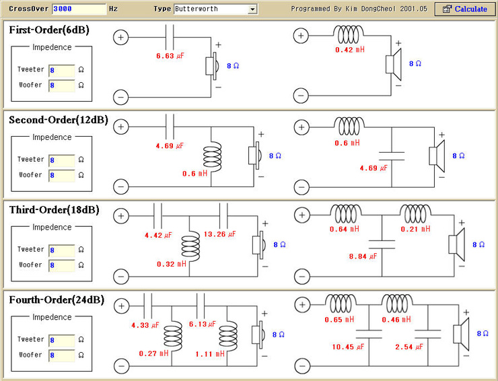This screenshot has height=381, width=498.
Task: Select First-Order Tweeter impedance field
Action: click(x=62, y=70)
